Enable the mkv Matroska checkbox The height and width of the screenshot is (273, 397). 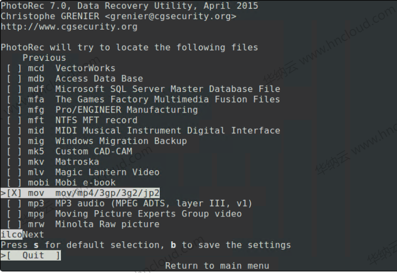14,161
